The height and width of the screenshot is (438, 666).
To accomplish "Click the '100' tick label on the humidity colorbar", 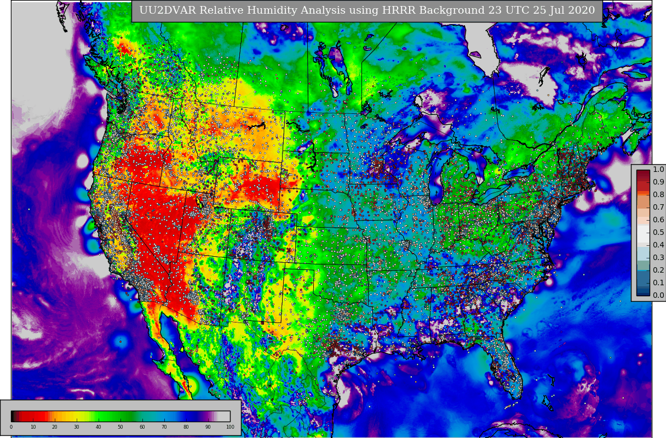I will click(230, 427).
